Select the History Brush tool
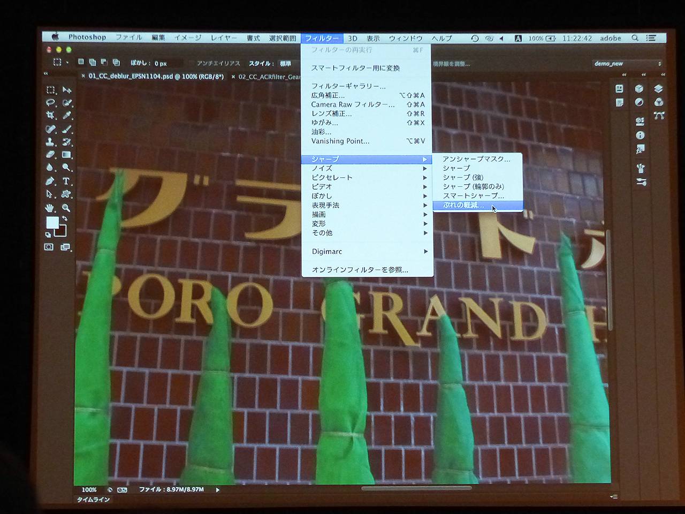 point(67,142)
